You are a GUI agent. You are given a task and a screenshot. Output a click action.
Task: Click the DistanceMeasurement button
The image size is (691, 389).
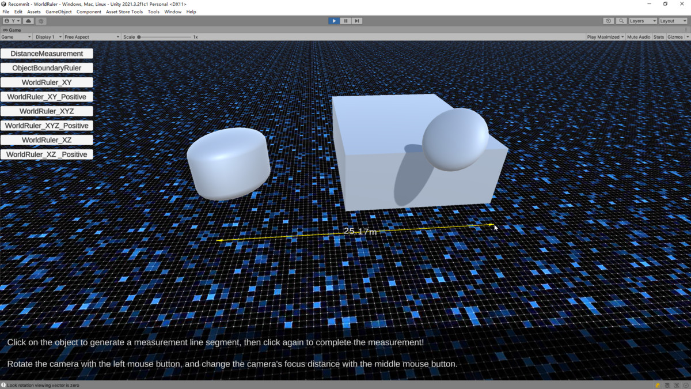click(47, 54)
